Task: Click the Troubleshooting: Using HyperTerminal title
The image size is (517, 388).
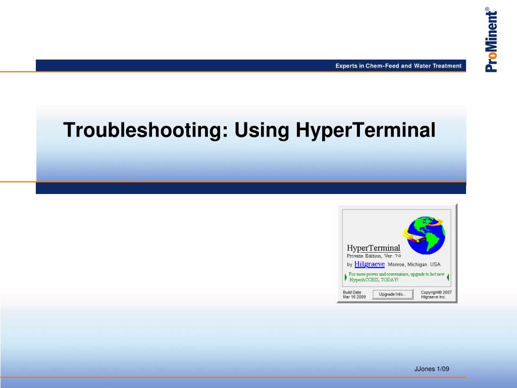Action: click(x=250, y=130)
